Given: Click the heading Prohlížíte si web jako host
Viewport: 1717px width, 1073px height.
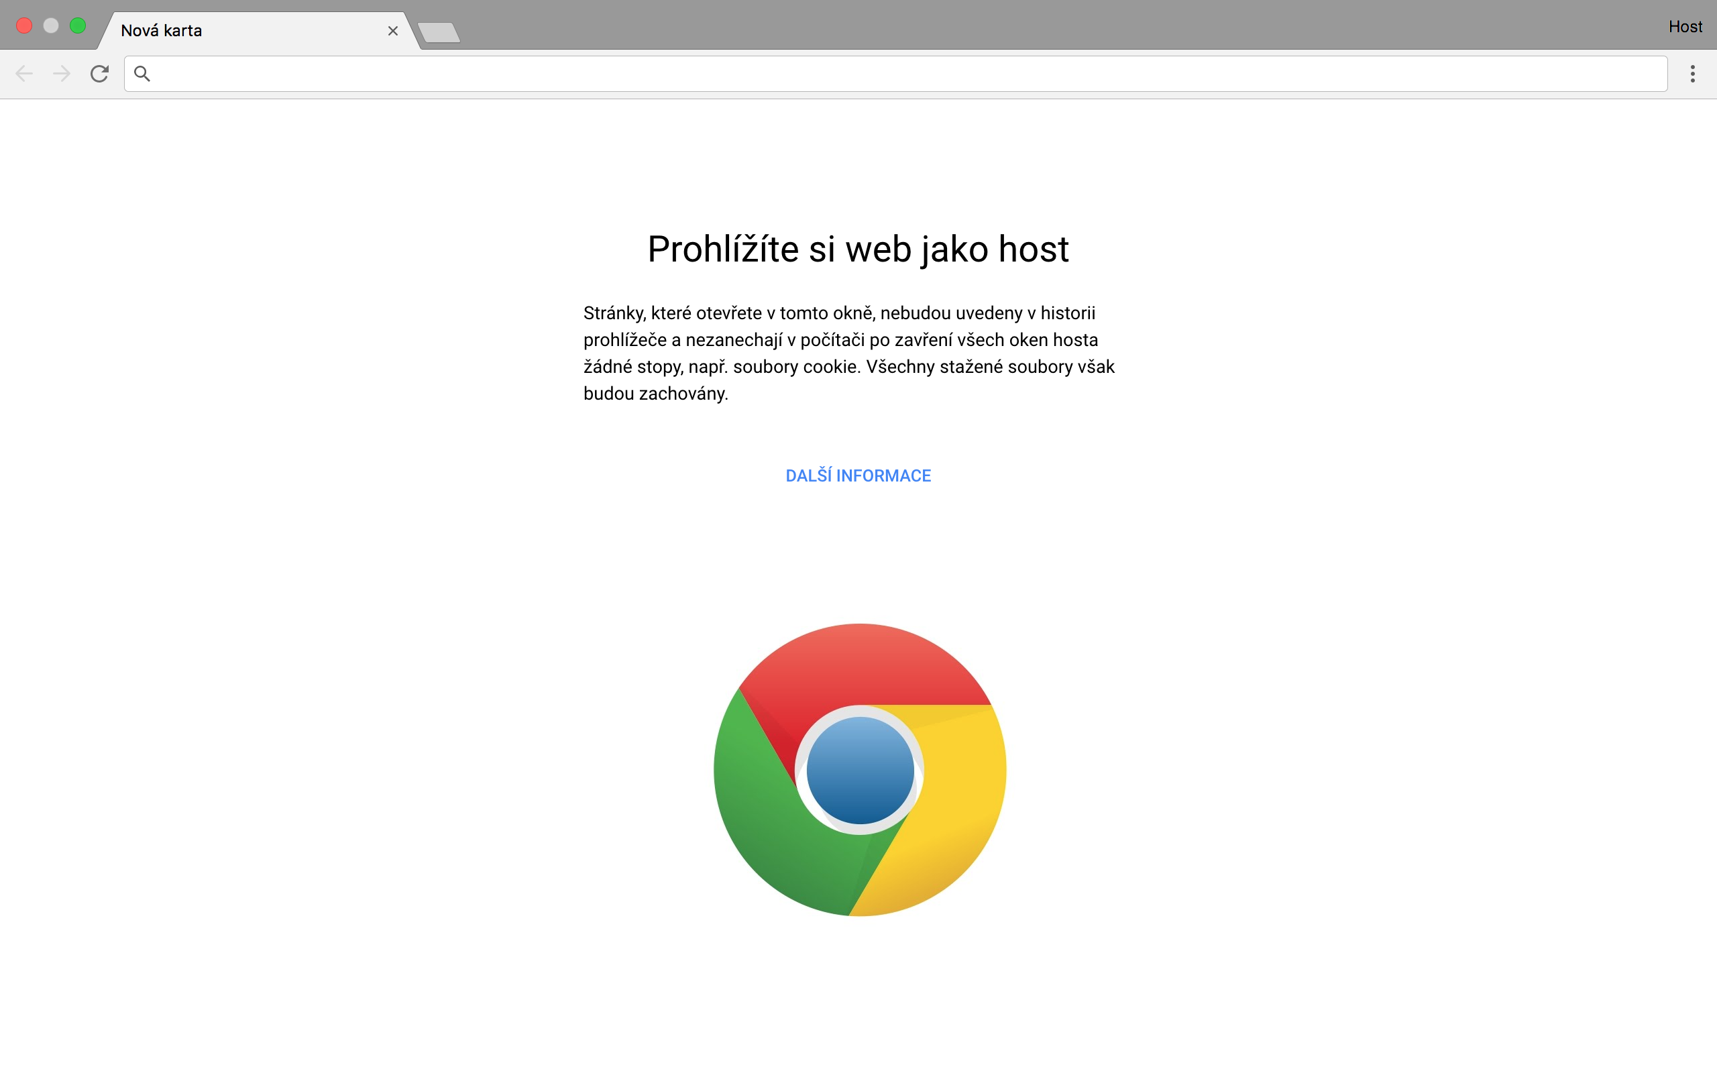Looking at the screenshot, I should point(858,249).
